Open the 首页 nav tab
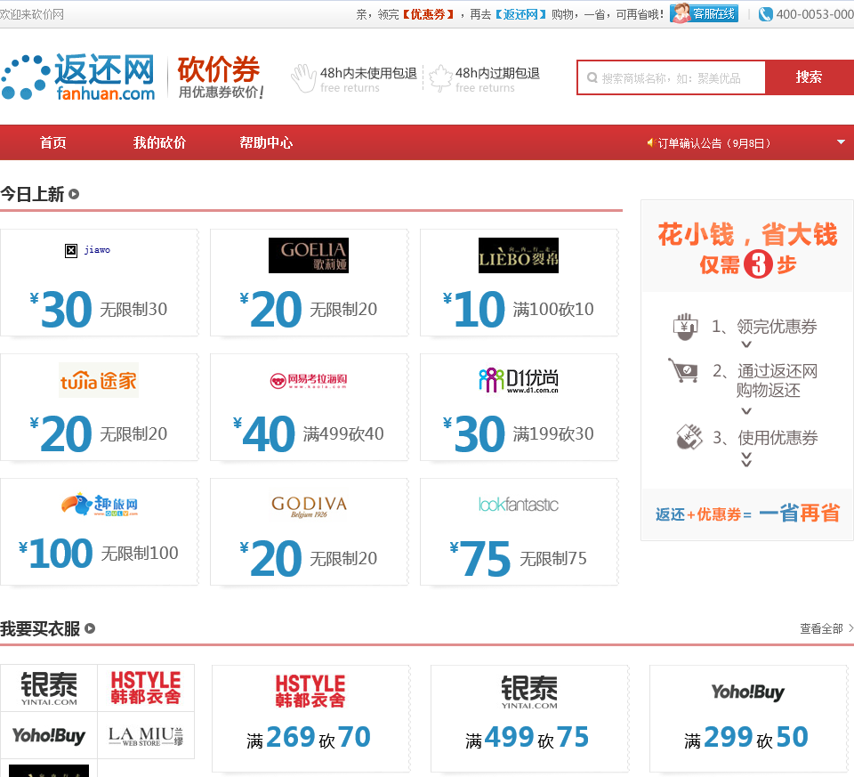The width and height of the screenshot is (854, 777). (52, 142)
